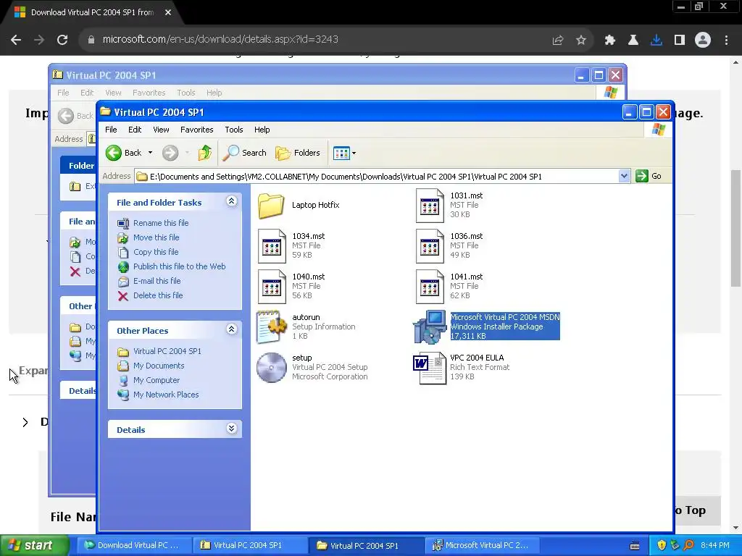Open the Help menu in front Explorer window

(262, 130)
